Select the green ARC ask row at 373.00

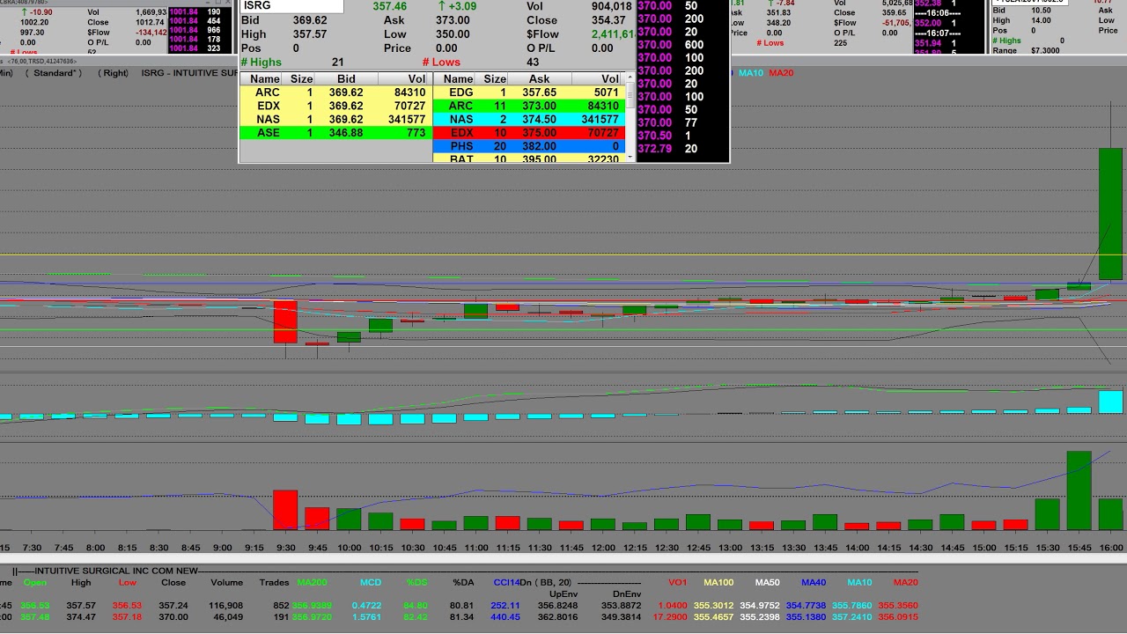coord(529,106)
